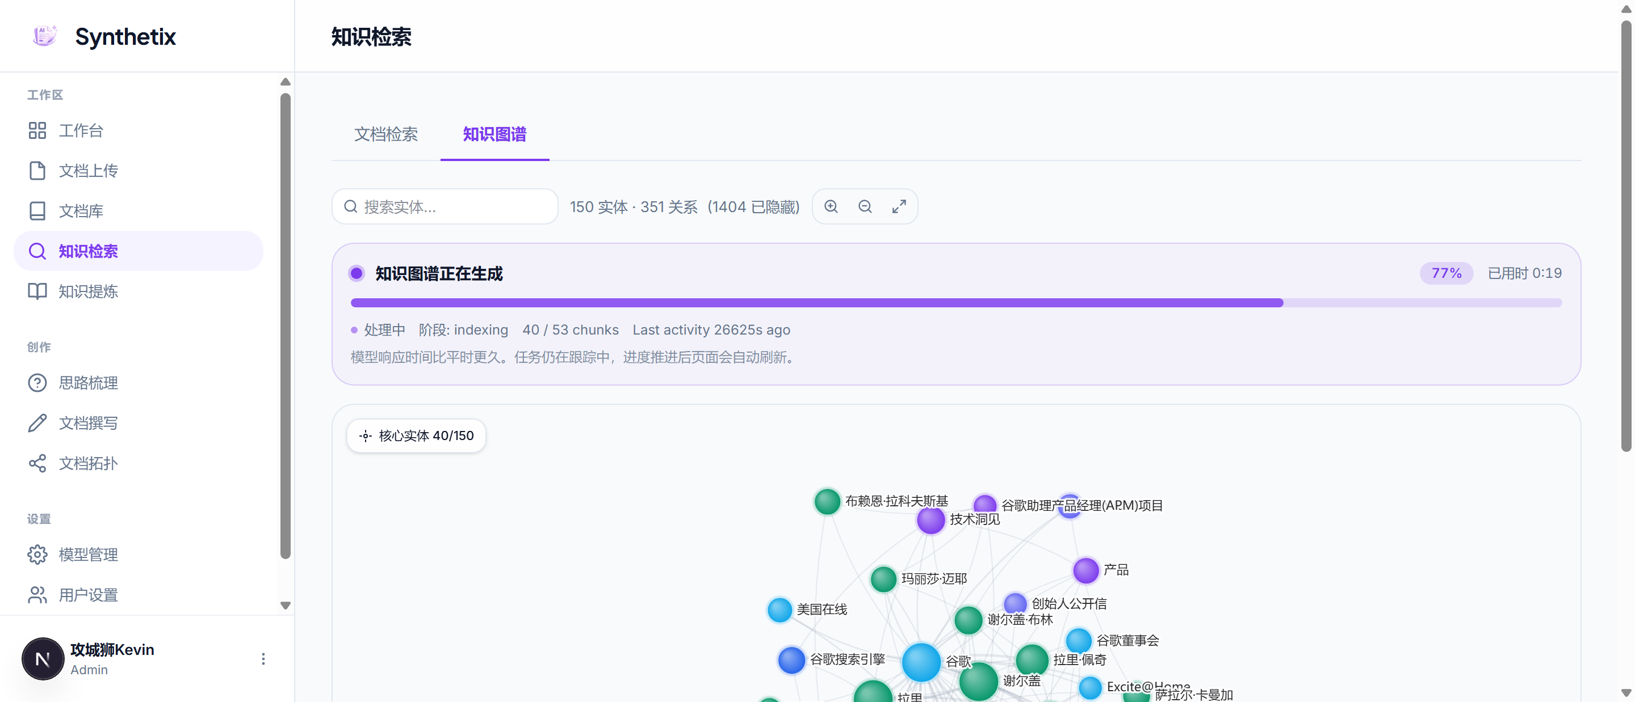Screen dimensions: 1635x702
Task: Click the 用户设置 users icon
Action: [37, 595]
